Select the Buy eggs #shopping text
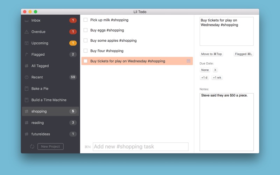280x175 pixels. pyautogui.click(x=107, y=30)
